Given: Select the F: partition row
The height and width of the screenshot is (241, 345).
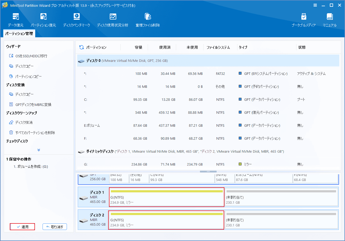Looking at the screenshot, I should [x=208, y=138].
